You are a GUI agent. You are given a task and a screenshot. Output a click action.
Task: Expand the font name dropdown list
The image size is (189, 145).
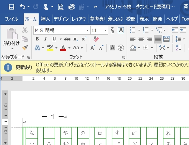[x=87, y=31]
